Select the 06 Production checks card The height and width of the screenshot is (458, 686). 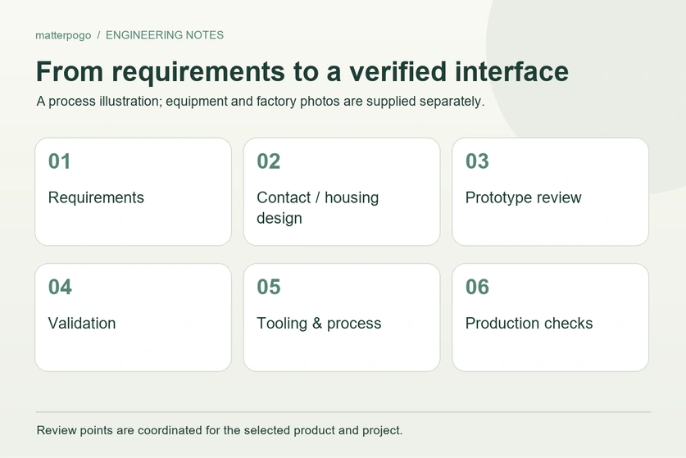(x=551, y=317)
